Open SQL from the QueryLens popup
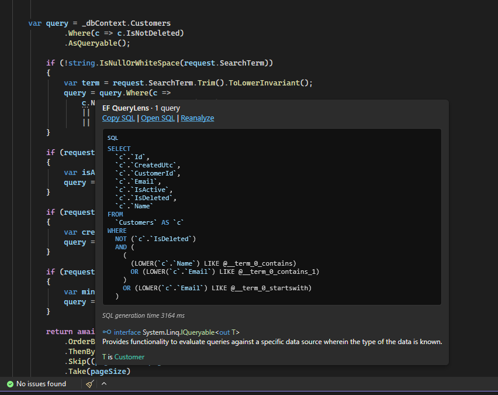The height and width of the screenshot is (395, 498). click(158, 118)
